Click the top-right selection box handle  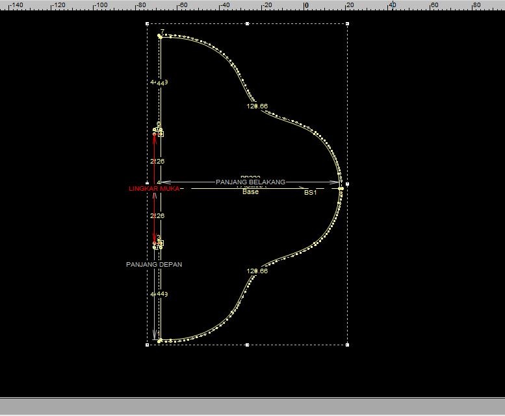[347, 24]
